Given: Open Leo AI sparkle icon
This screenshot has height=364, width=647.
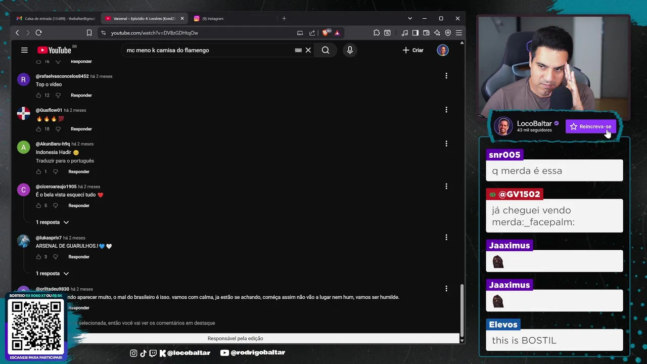Looking at the screenshot, I should 437,33.
